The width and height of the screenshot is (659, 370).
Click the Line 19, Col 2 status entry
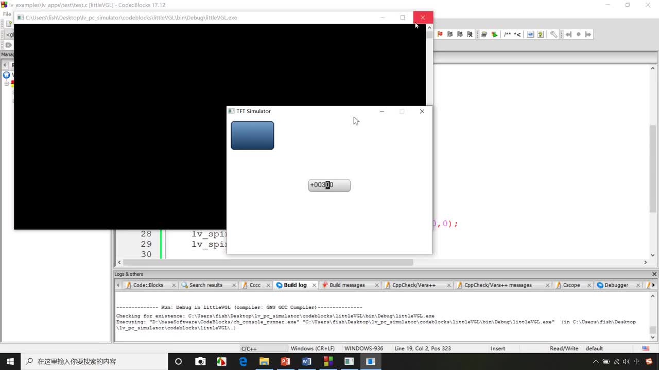[x=423, y=348]
